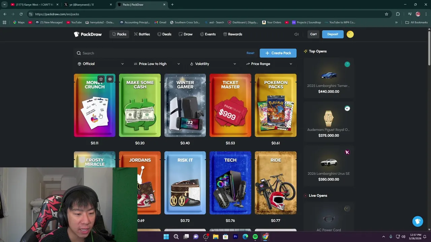
Task: Reset the pack filters
Action: click(x=250, y=53)
